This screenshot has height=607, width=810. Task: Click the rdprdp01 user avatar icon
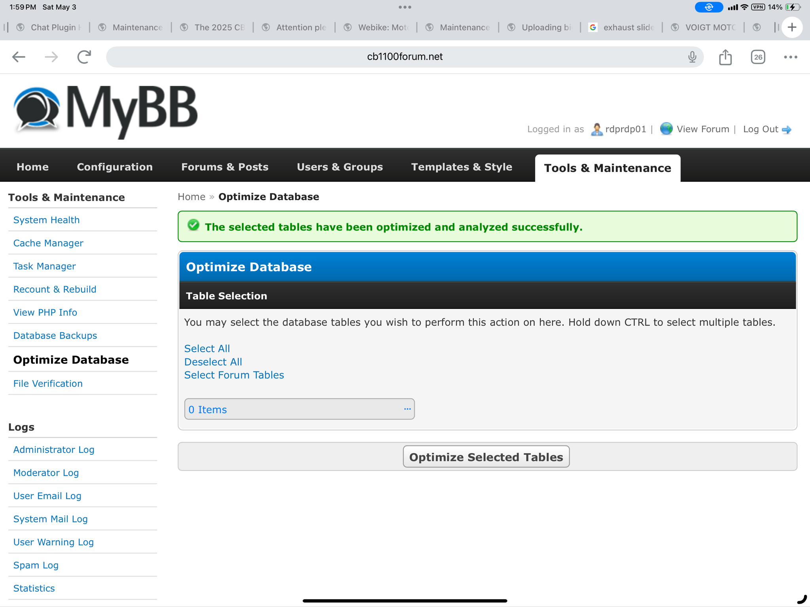click(x=596, y=129)
